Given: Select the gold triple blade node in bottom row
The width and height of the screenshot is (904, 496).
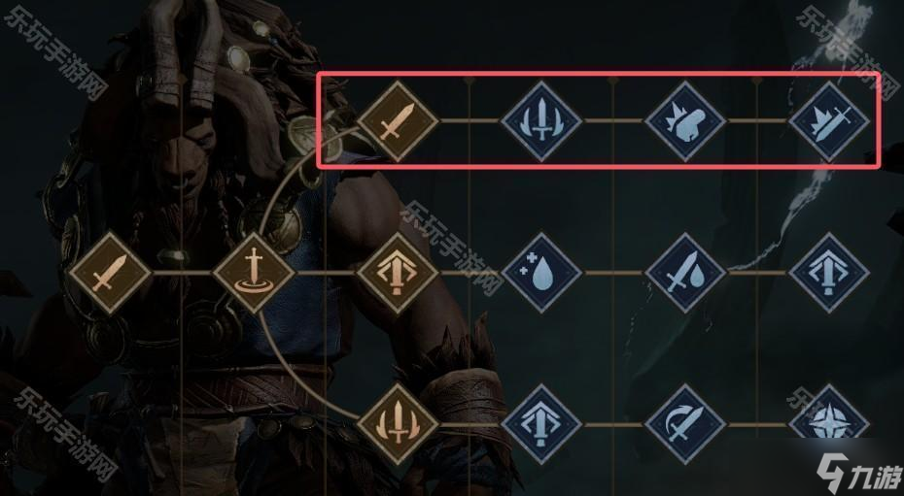Looking at the screenshot, I should (x=398, y=424).
